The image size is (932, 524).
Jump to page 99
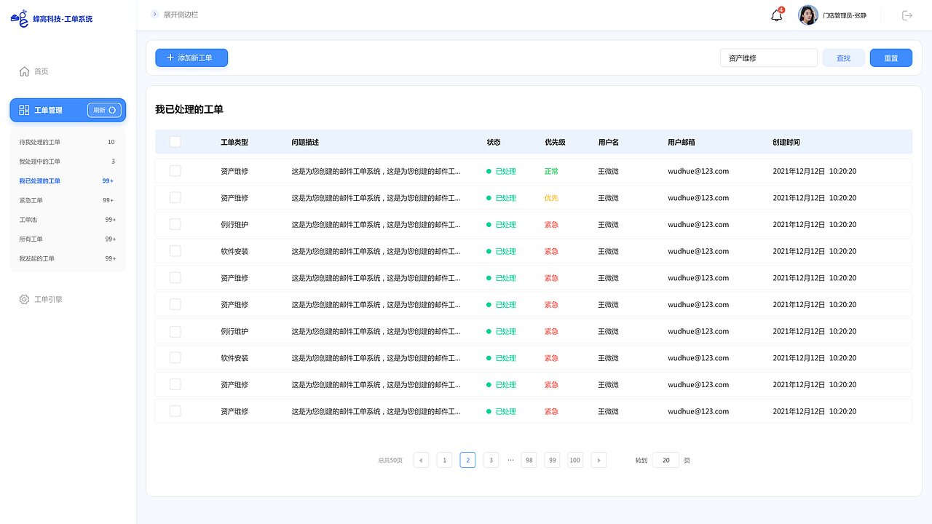[x=553, y=460]
